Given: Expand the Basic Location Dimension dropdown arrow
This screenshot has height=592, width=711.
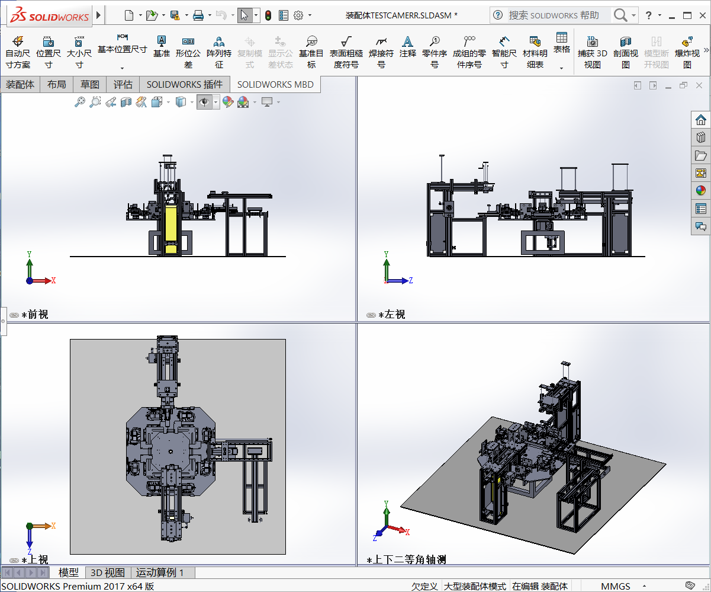Looking at the screenshot, I should pyautogui.click(x=122, y=68).
